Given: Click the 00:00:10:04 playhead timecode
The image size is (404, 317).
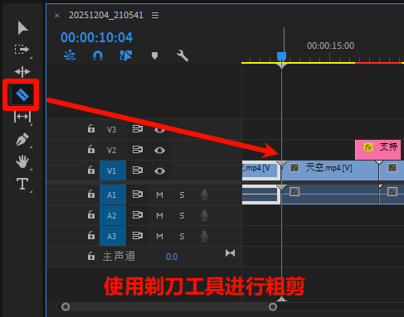Looking at the screenshot, I should point(96,37).
